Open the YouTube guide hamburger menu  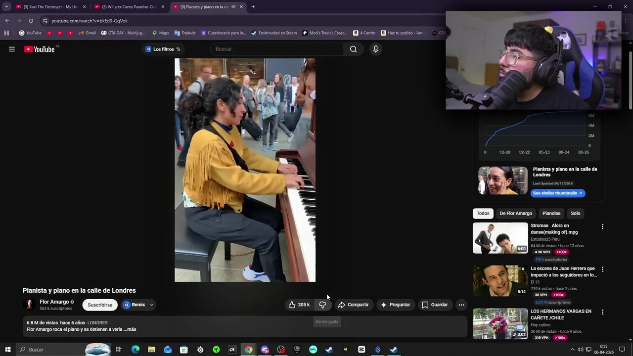12,49
